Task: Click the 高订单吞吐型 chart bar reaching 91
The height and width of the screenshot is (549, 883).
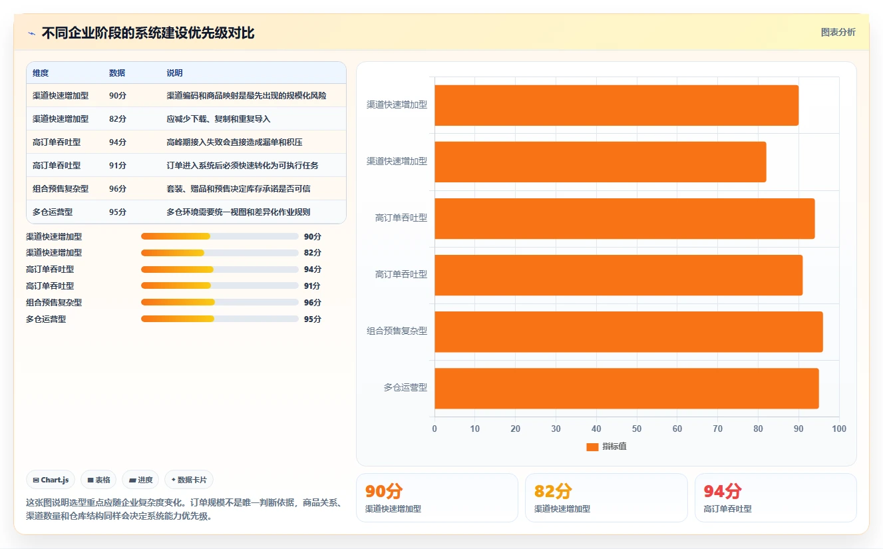Action: click(619, 275)
